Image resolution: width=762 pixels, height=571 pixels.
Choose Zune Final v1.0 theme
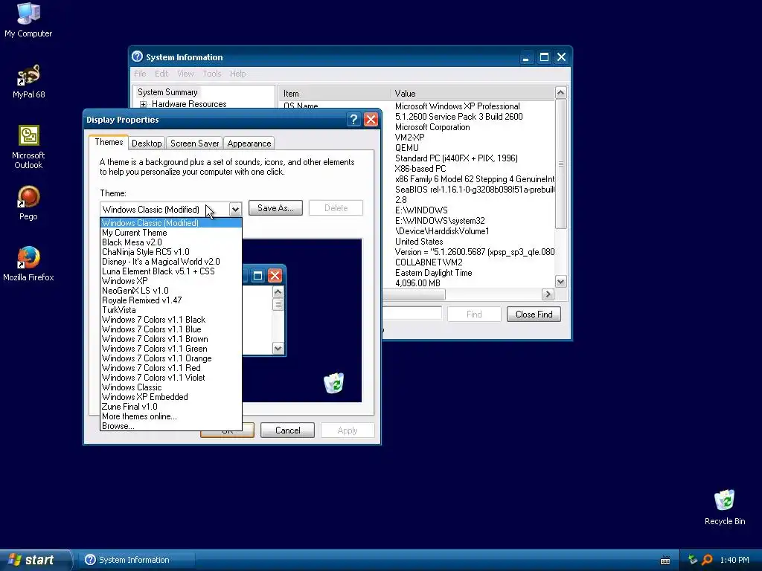click(170, 407)
